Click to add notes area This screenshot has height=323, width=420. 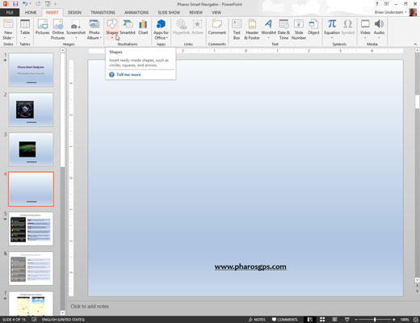click(x=90, y=306)
